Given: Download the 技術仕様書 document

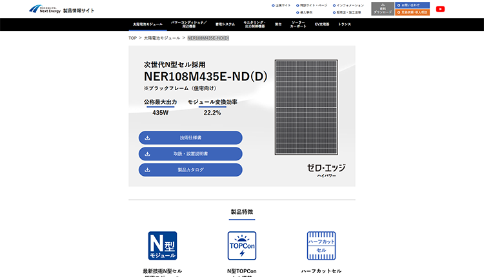Looking at the screenshot, I should pos(190,138).
